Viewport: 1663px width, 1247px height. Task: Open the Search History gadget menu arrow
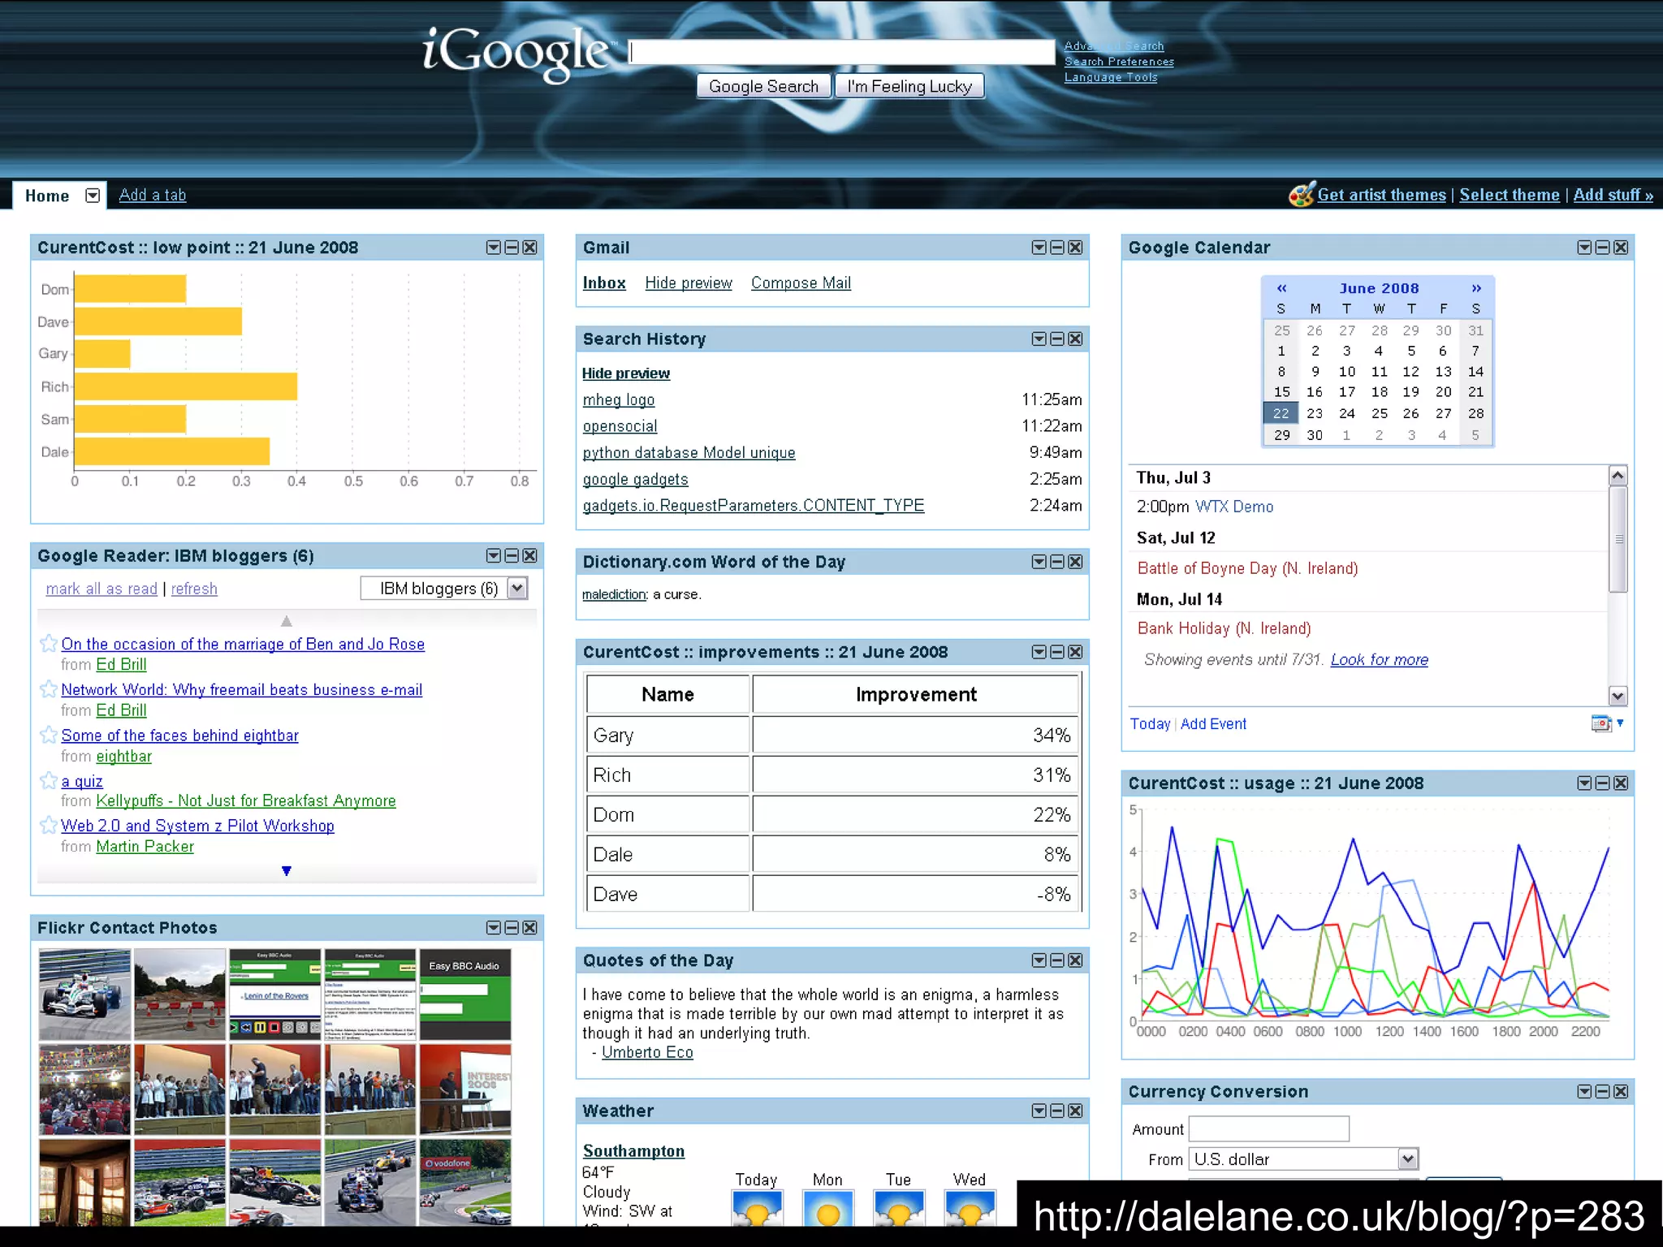point(1039,339)
